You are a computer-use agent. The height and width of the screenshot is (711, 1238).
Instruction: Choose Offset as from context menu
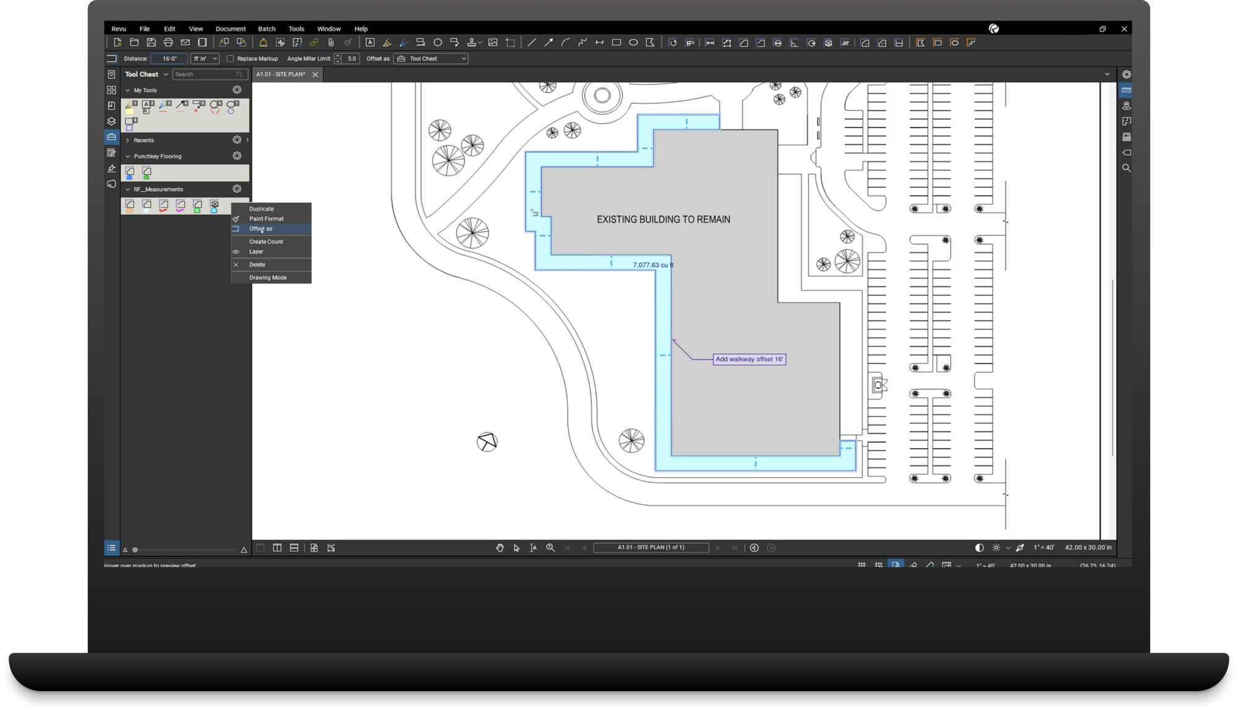click(271, 229)
